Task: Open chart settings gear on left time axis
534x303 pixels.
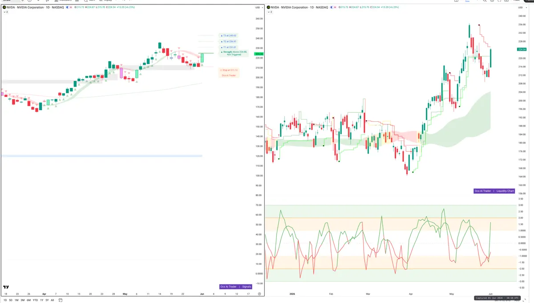Action: pyautogui.click(x=259, y=294)
